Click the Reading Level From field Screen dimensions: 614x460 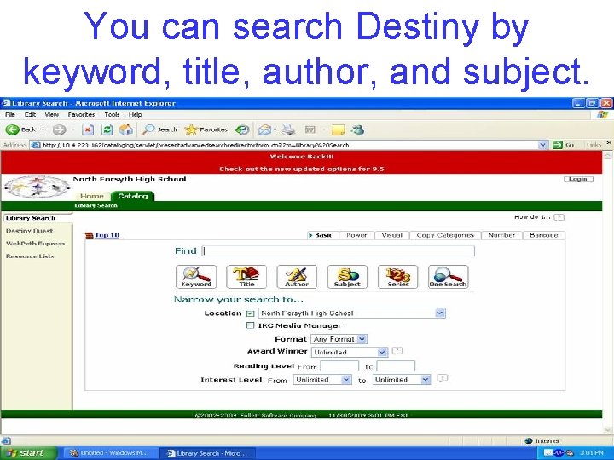pos(339,366)
